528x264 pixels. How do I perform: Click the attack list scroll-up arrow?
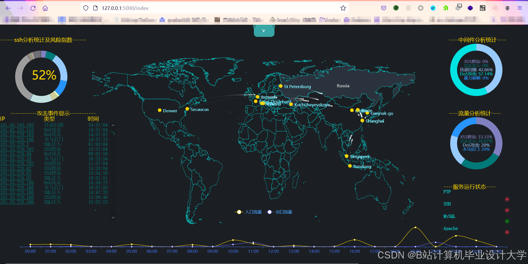pyautogui.click(x=113, y=125)
